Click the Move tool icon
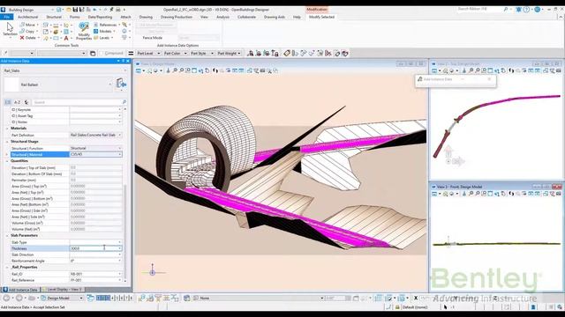This screenshot has width=565, height=317. click(22, 25)
